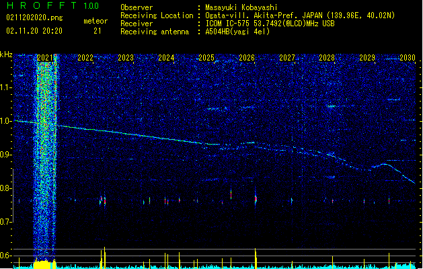Click the HROFFT 1.0.0 title text
Screen dimensions: 423x269
coord(52,5)
